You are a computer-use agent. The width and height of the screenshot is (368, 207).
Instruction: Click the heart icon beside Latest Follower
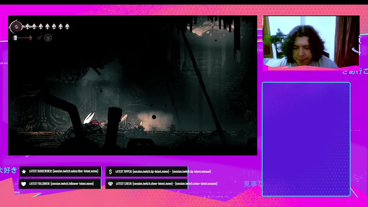coord(24,184)
